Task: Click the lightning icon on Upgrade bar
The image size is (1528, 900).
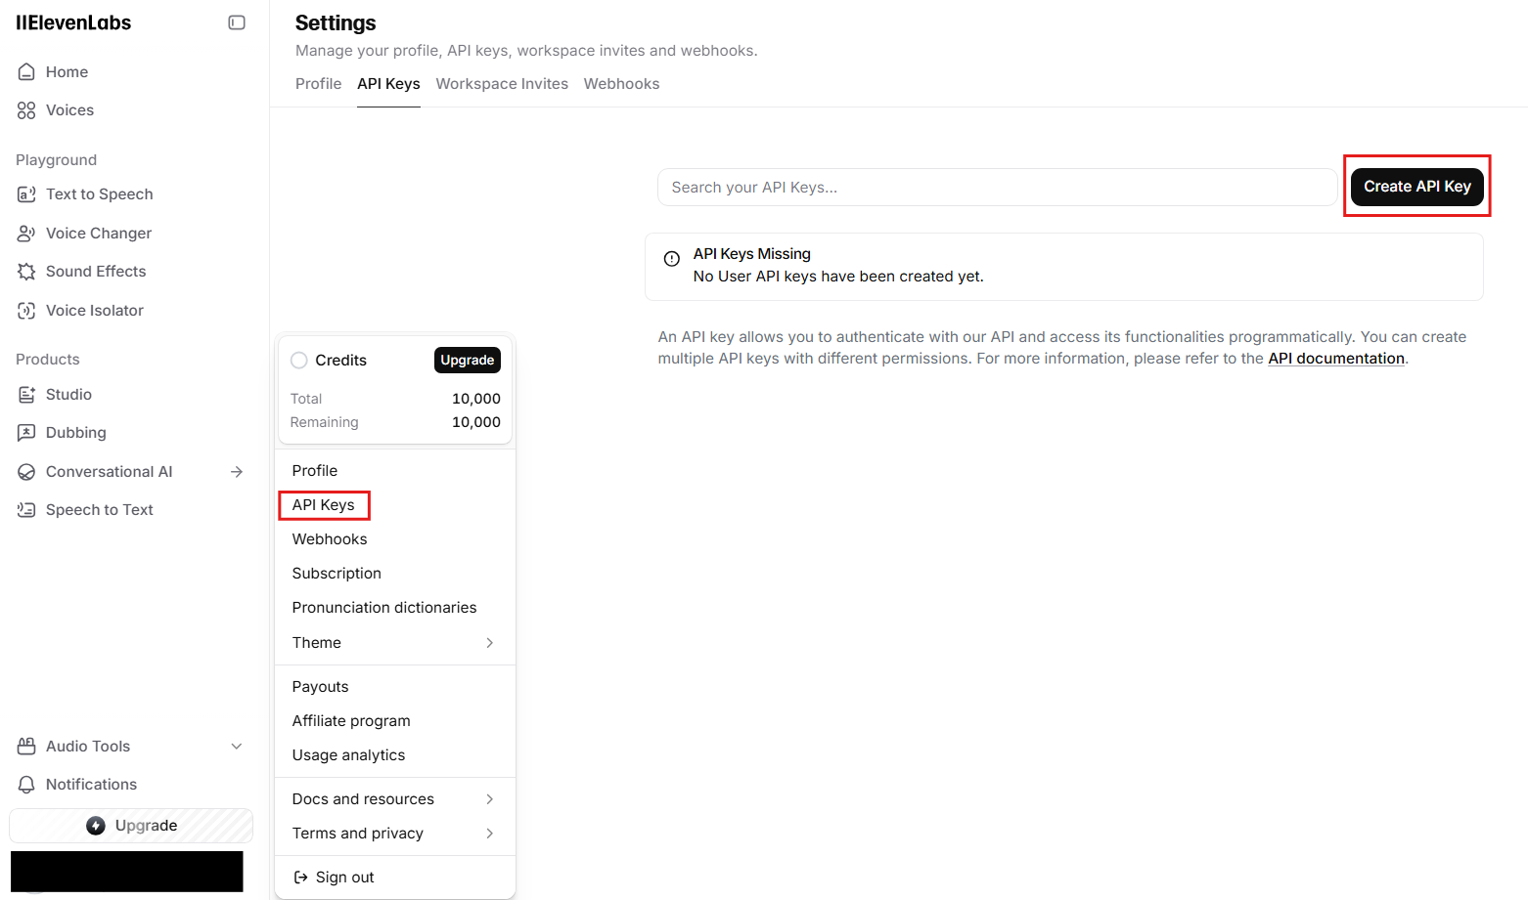Action: [x=96, y=826]
